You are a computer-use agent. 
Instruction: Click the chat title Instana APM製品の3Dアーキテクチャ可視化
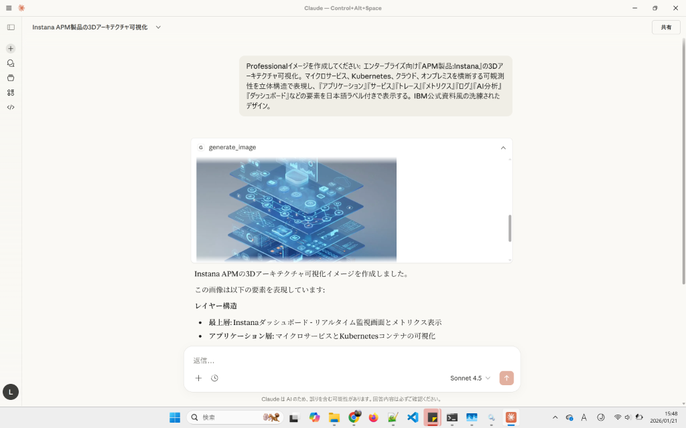90,27
